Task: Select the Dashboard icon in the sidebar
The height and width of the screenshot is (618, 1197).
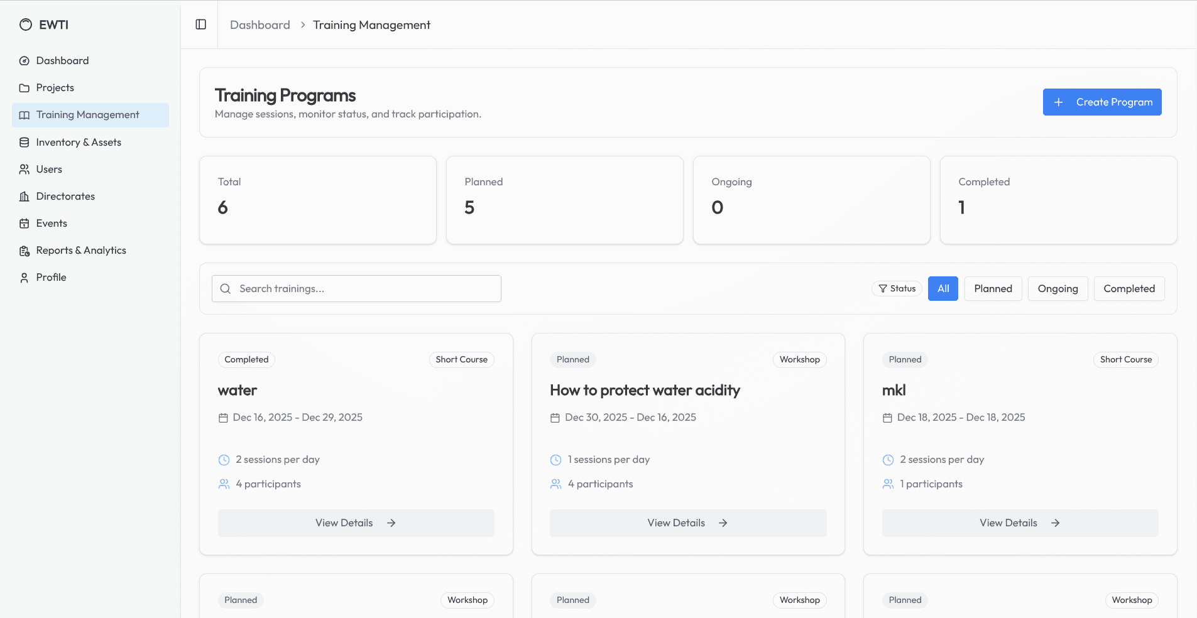Action: click(24, 60)
